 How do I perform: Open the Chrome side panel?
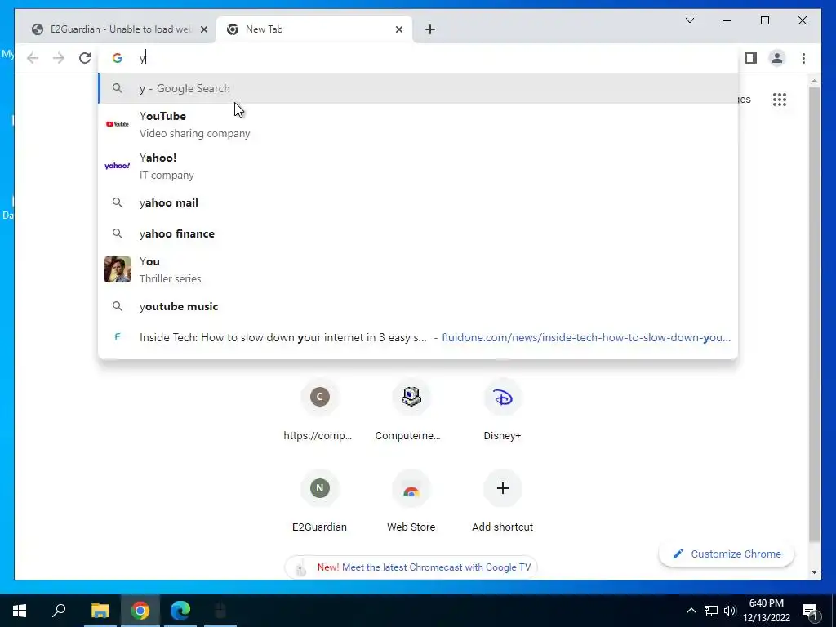(x=751, y=58)
